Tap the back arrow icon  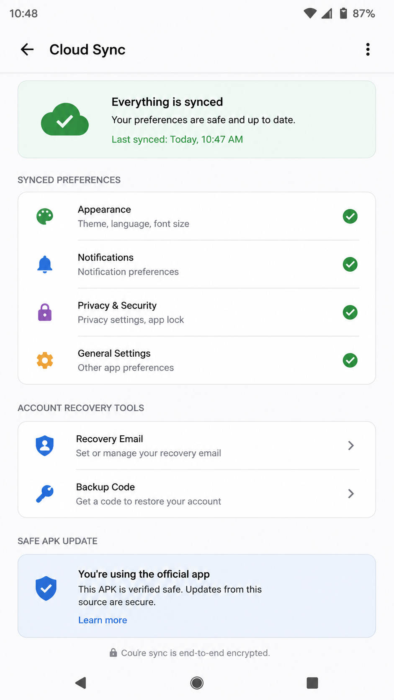(x=27, y=49)
